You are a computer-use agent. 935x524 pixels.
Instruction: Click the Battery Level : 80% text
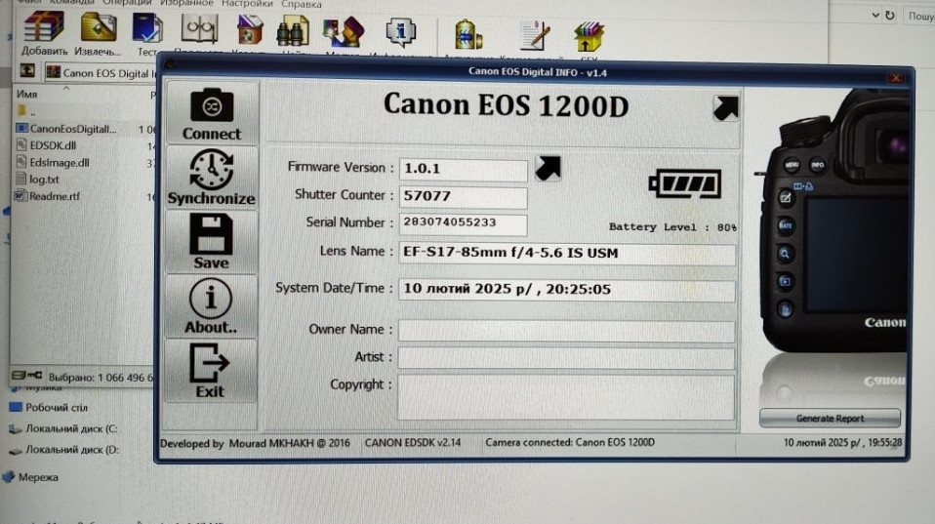point(672,227)
